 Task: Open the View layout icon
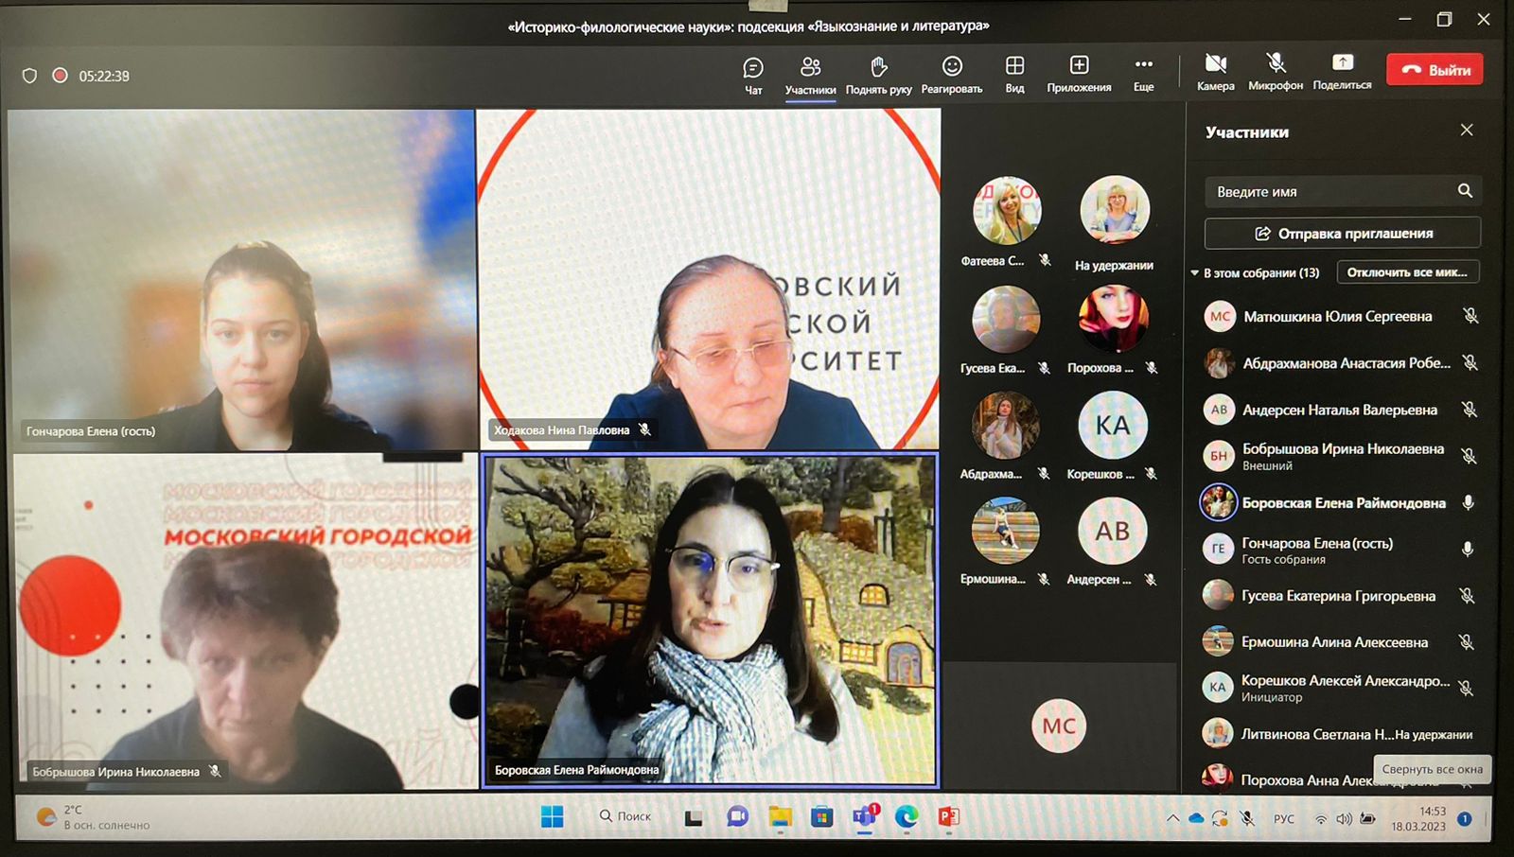pyautogui.click(x=1014, y=65)
